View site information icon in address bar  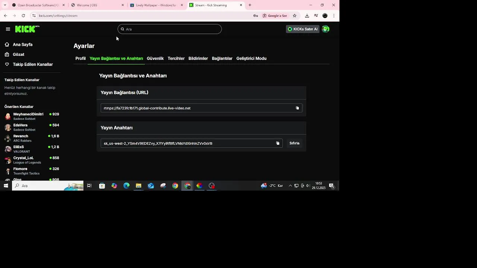[x=34, y=16]
